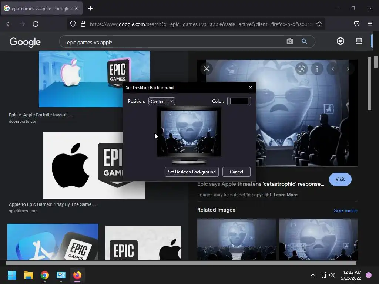Click the Google search magnifier button
379x284 pixels.
(x=304, y=41)
